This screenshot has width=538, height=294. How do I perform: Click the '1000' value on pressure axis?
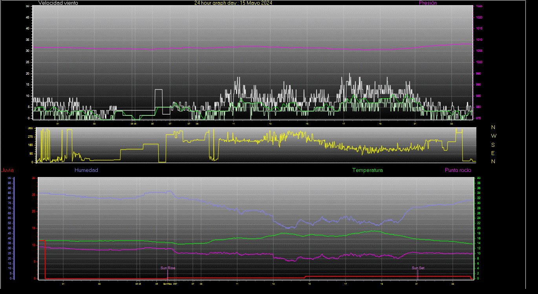point(479,62)
